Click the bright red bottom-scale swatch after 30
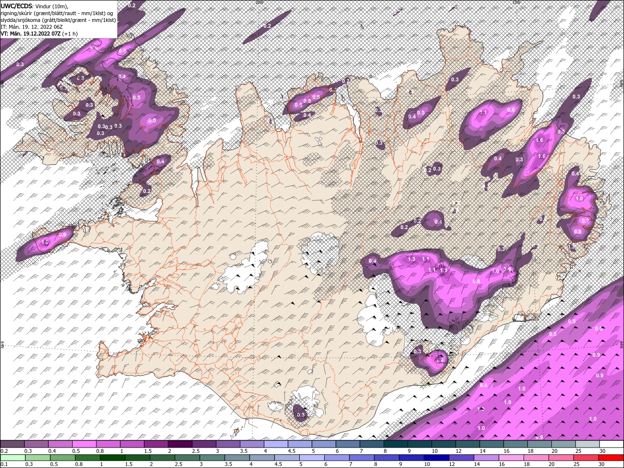Viewport: 624px width, 468px height. point(611,458)
